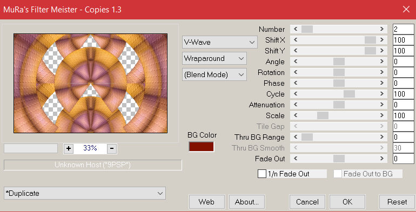Click the Scale slider right arrow
The image size is (416, 212).
point(382,115)
